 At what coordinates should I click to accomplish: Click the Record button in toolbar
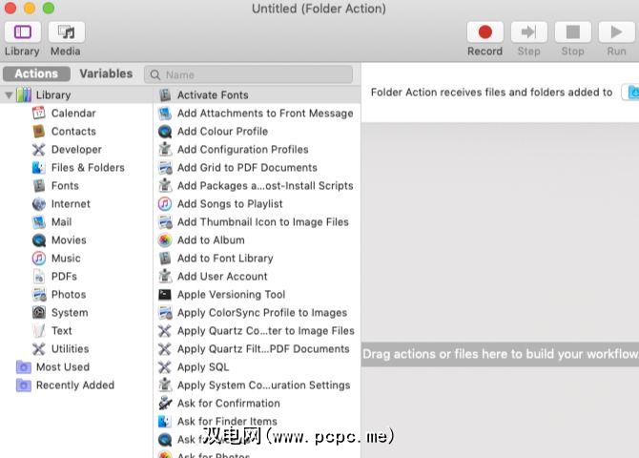pyautogui.click(x=484, y=32)
